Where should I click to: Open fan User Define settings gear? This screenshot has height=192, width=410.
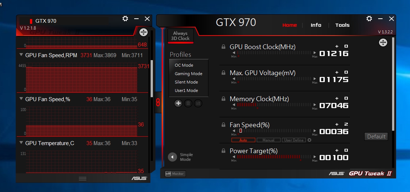pos(309,140)
